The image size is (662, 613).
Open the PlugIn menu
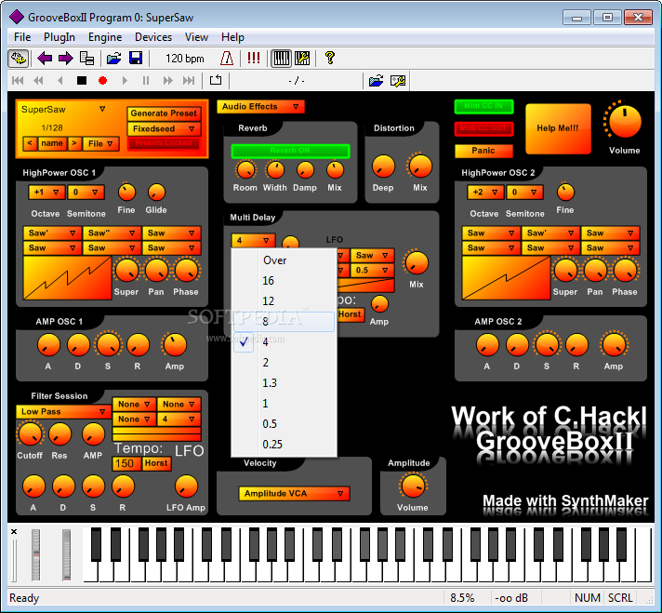point(60,37)
